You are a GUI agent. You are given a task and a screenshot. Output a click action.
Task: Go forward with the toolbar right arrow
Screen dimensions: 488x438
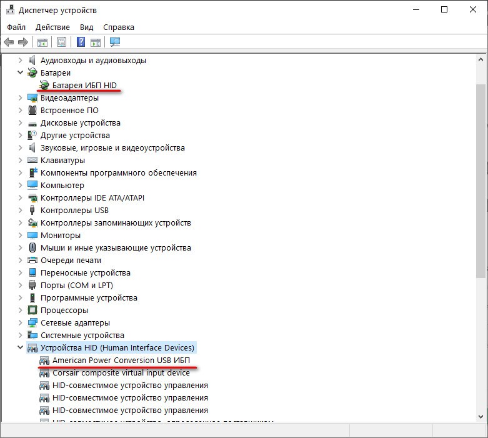click(23, 42)
